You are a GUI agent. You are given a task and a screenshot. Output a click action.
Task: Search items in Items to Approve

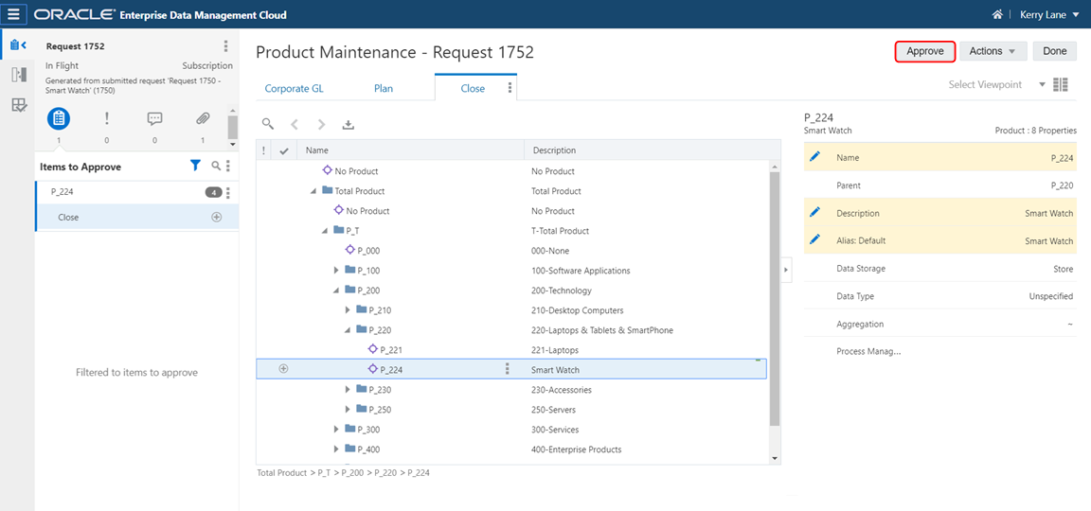(x=216, y=166)
